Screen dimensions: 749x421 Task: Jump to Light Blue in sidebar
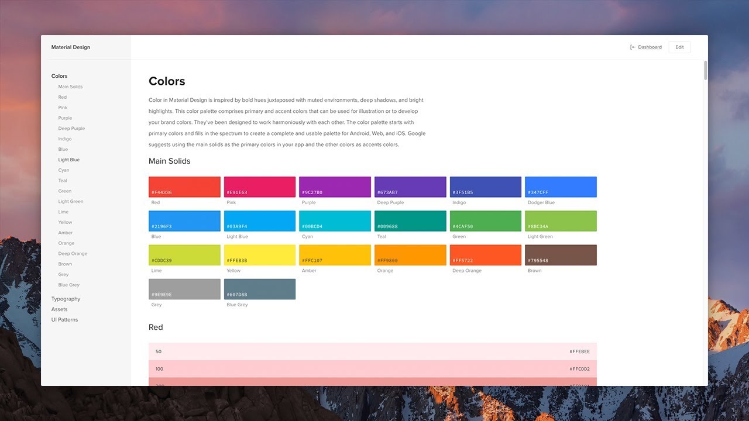point(69,160)
